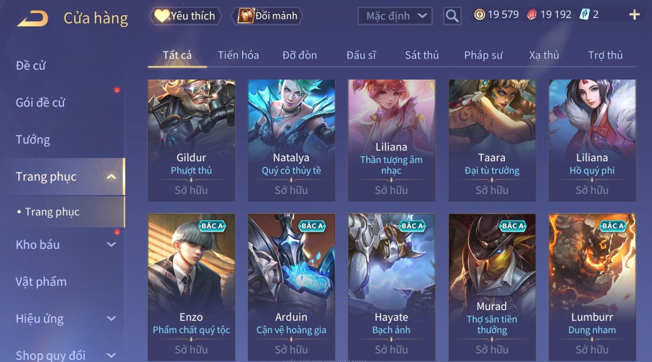Open Lumburr Dung nham skin card
Screen dimensions: 652x362
[x=592, y=287]
